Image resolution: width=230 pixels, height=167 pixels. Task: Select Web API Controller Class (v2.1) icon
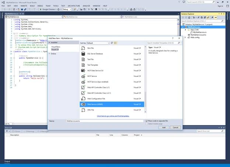pyautogui.click(x=83, y=93)
